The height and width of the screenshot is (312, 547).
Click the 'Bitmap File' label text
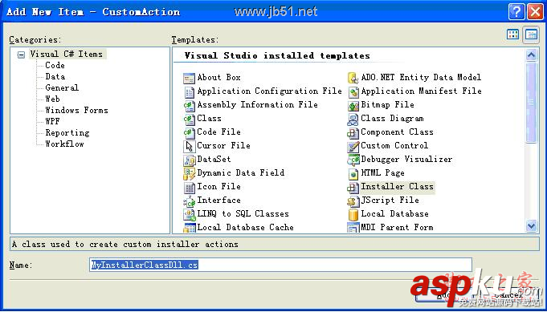tap(387, 105)
